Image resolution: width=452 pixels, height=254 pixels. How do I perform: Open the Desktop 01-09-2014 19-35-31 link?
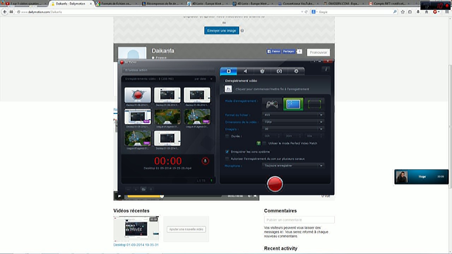[x=136, y=245]
